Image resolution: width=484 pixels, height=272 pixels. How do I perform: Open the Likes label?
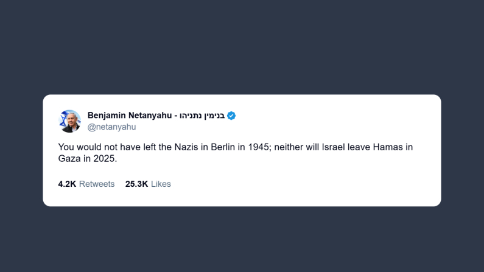[x=161, y=184]
